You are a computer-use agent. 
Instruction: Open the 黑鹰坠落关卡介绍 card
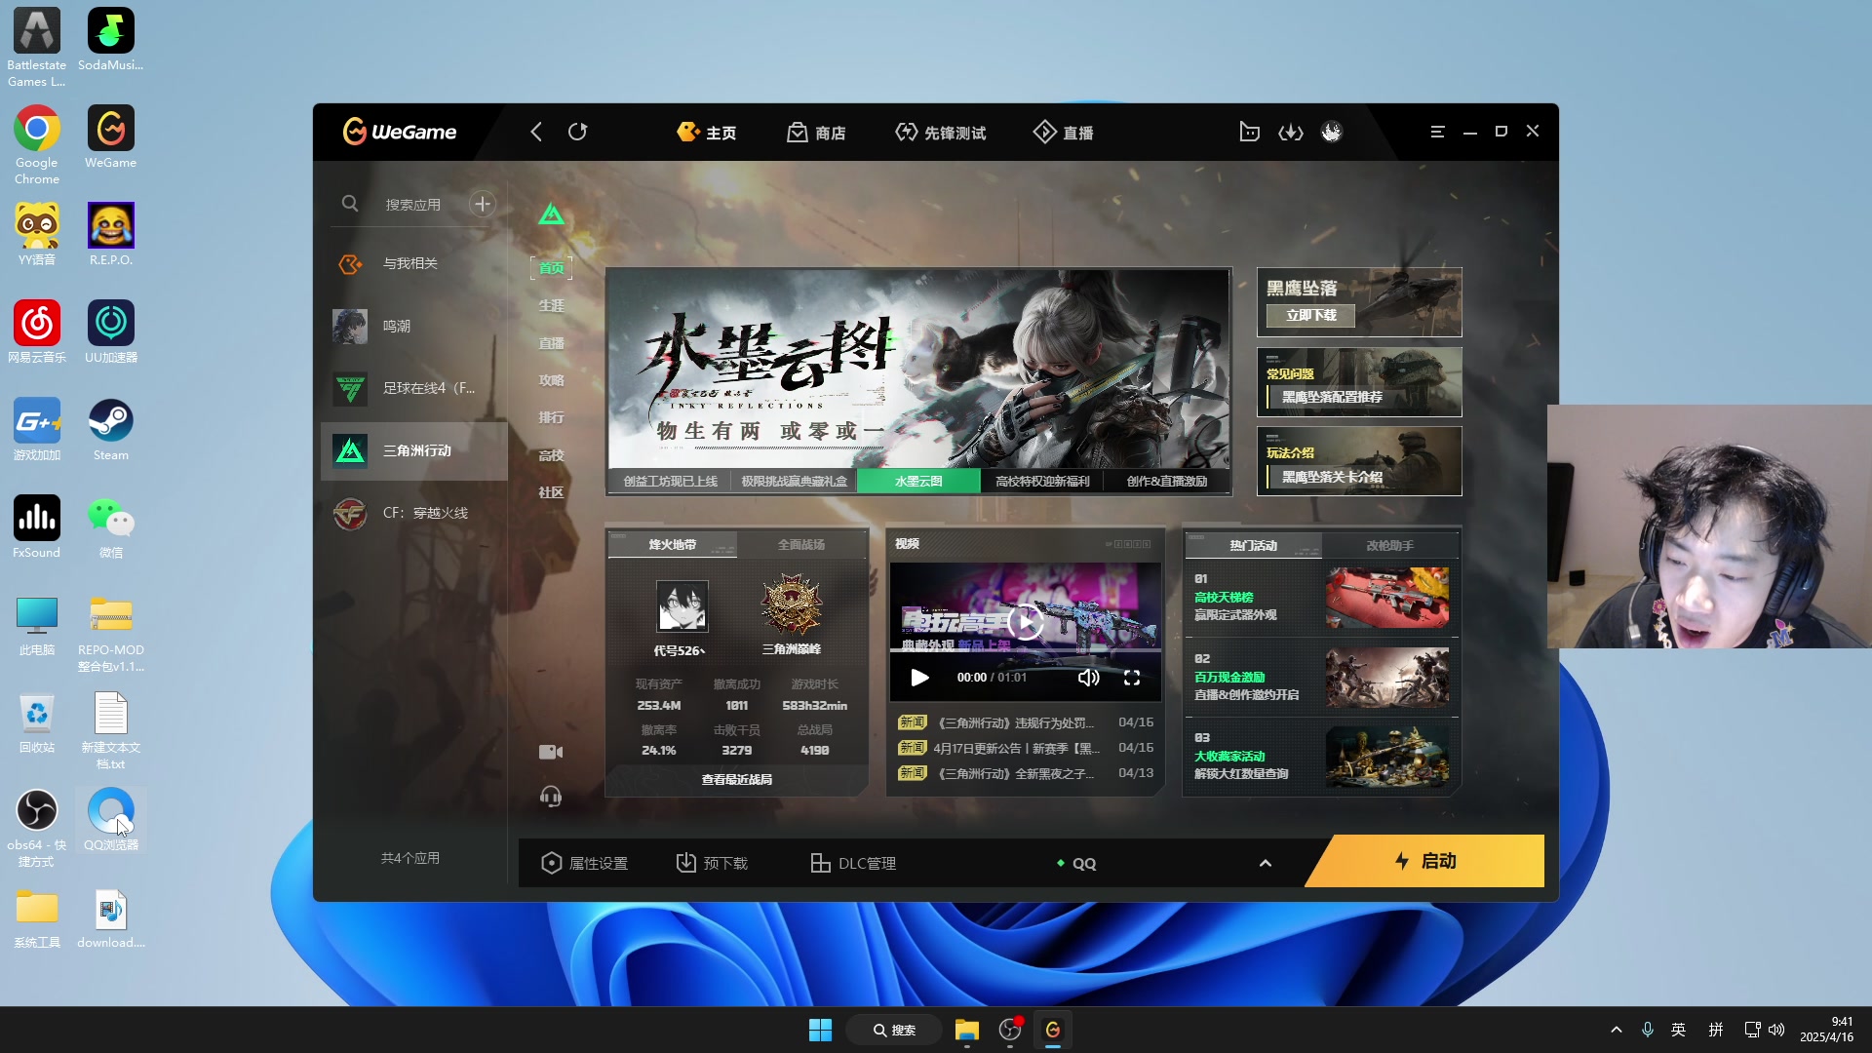click(x=1359, y=461)
